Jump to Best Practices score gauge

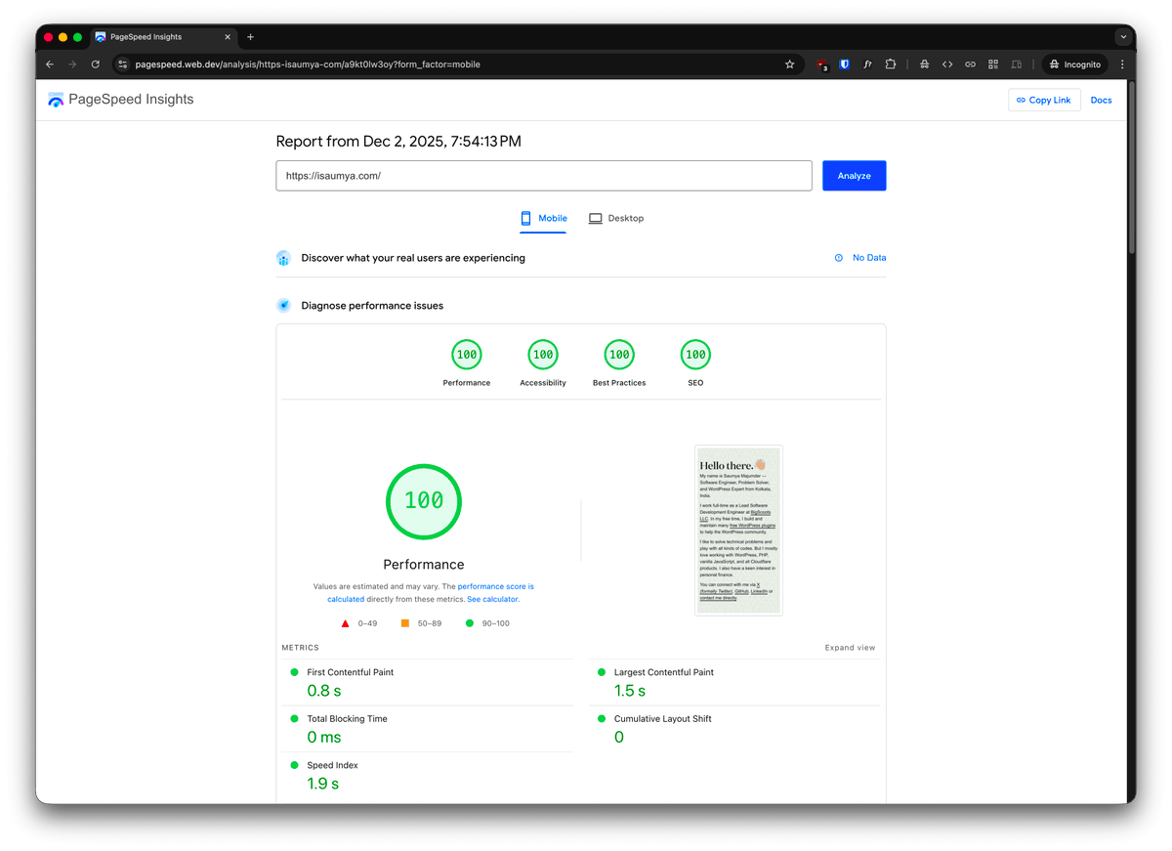coord(619,362)
